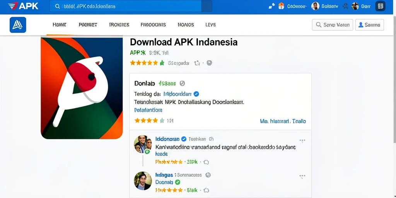Click the orange gift icon in the top bar
Screen dimensions: 396x198
[x=281, y=6]
